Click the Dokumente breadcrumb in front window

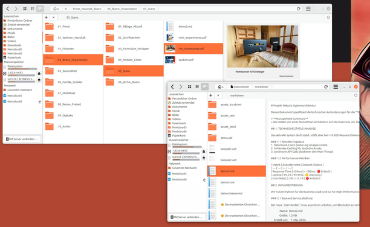239,87
